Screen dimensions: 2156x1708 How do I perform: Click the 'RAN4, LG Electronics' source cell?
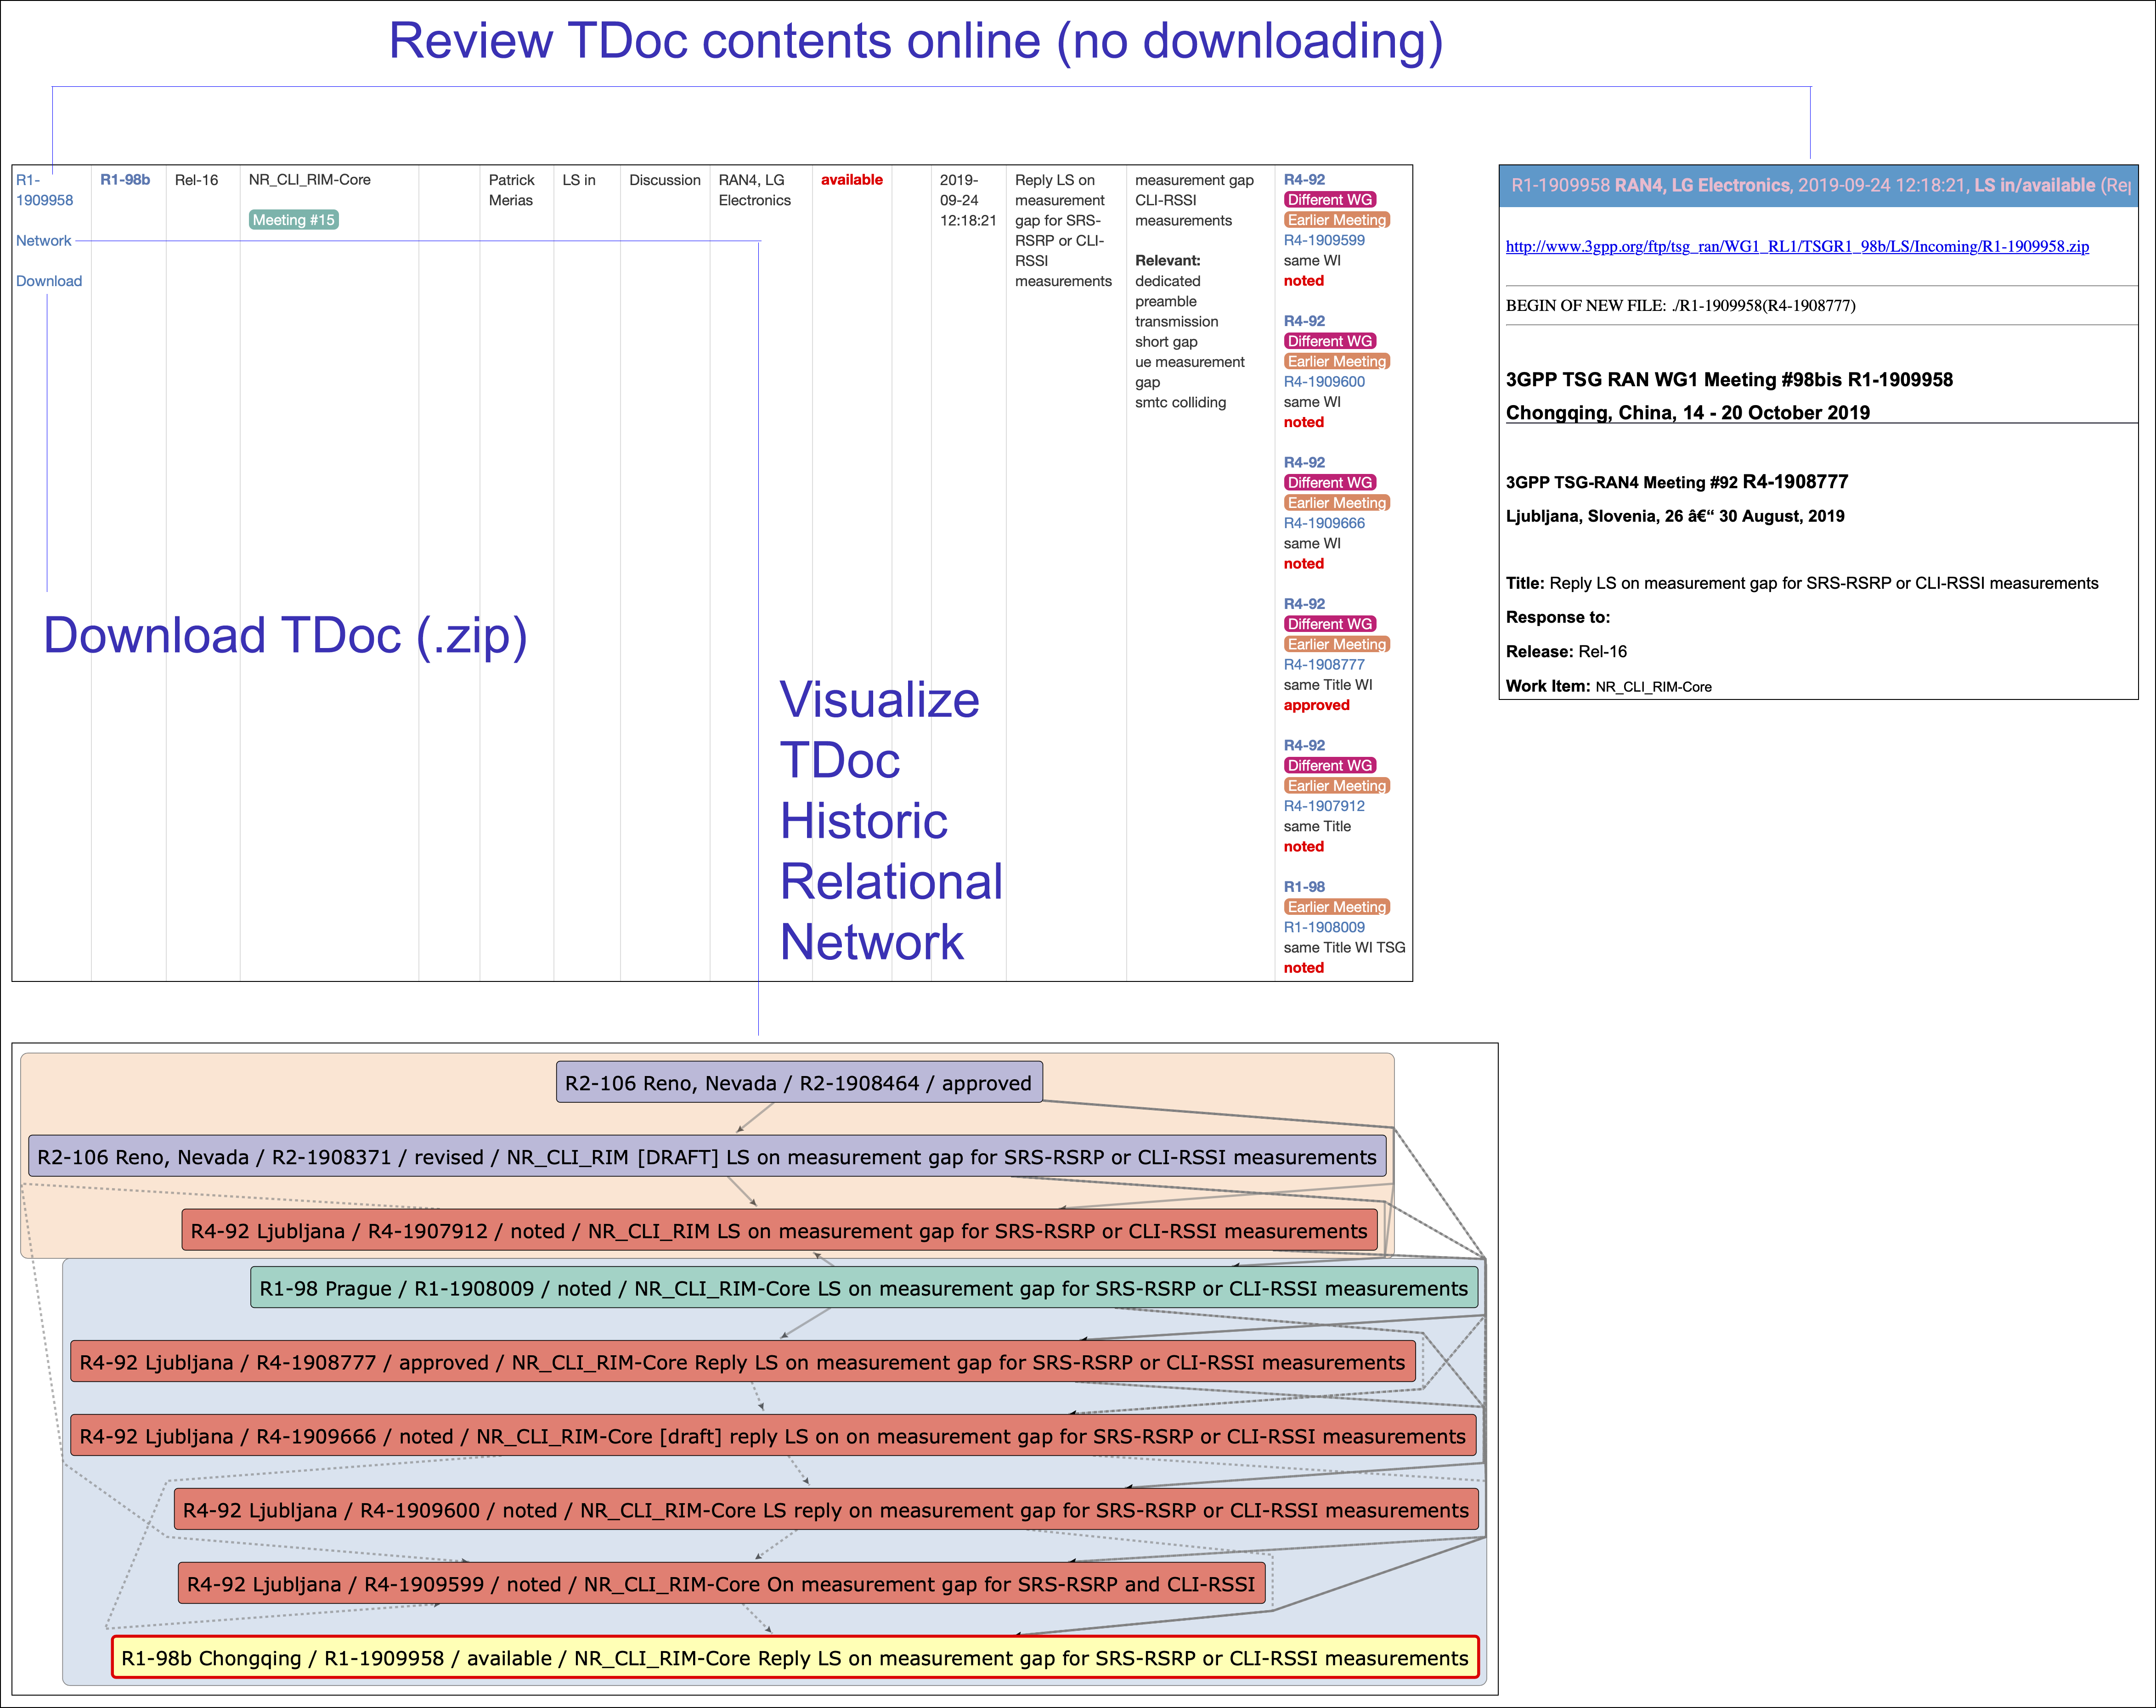pyautogui.click(x=755, y=190)
